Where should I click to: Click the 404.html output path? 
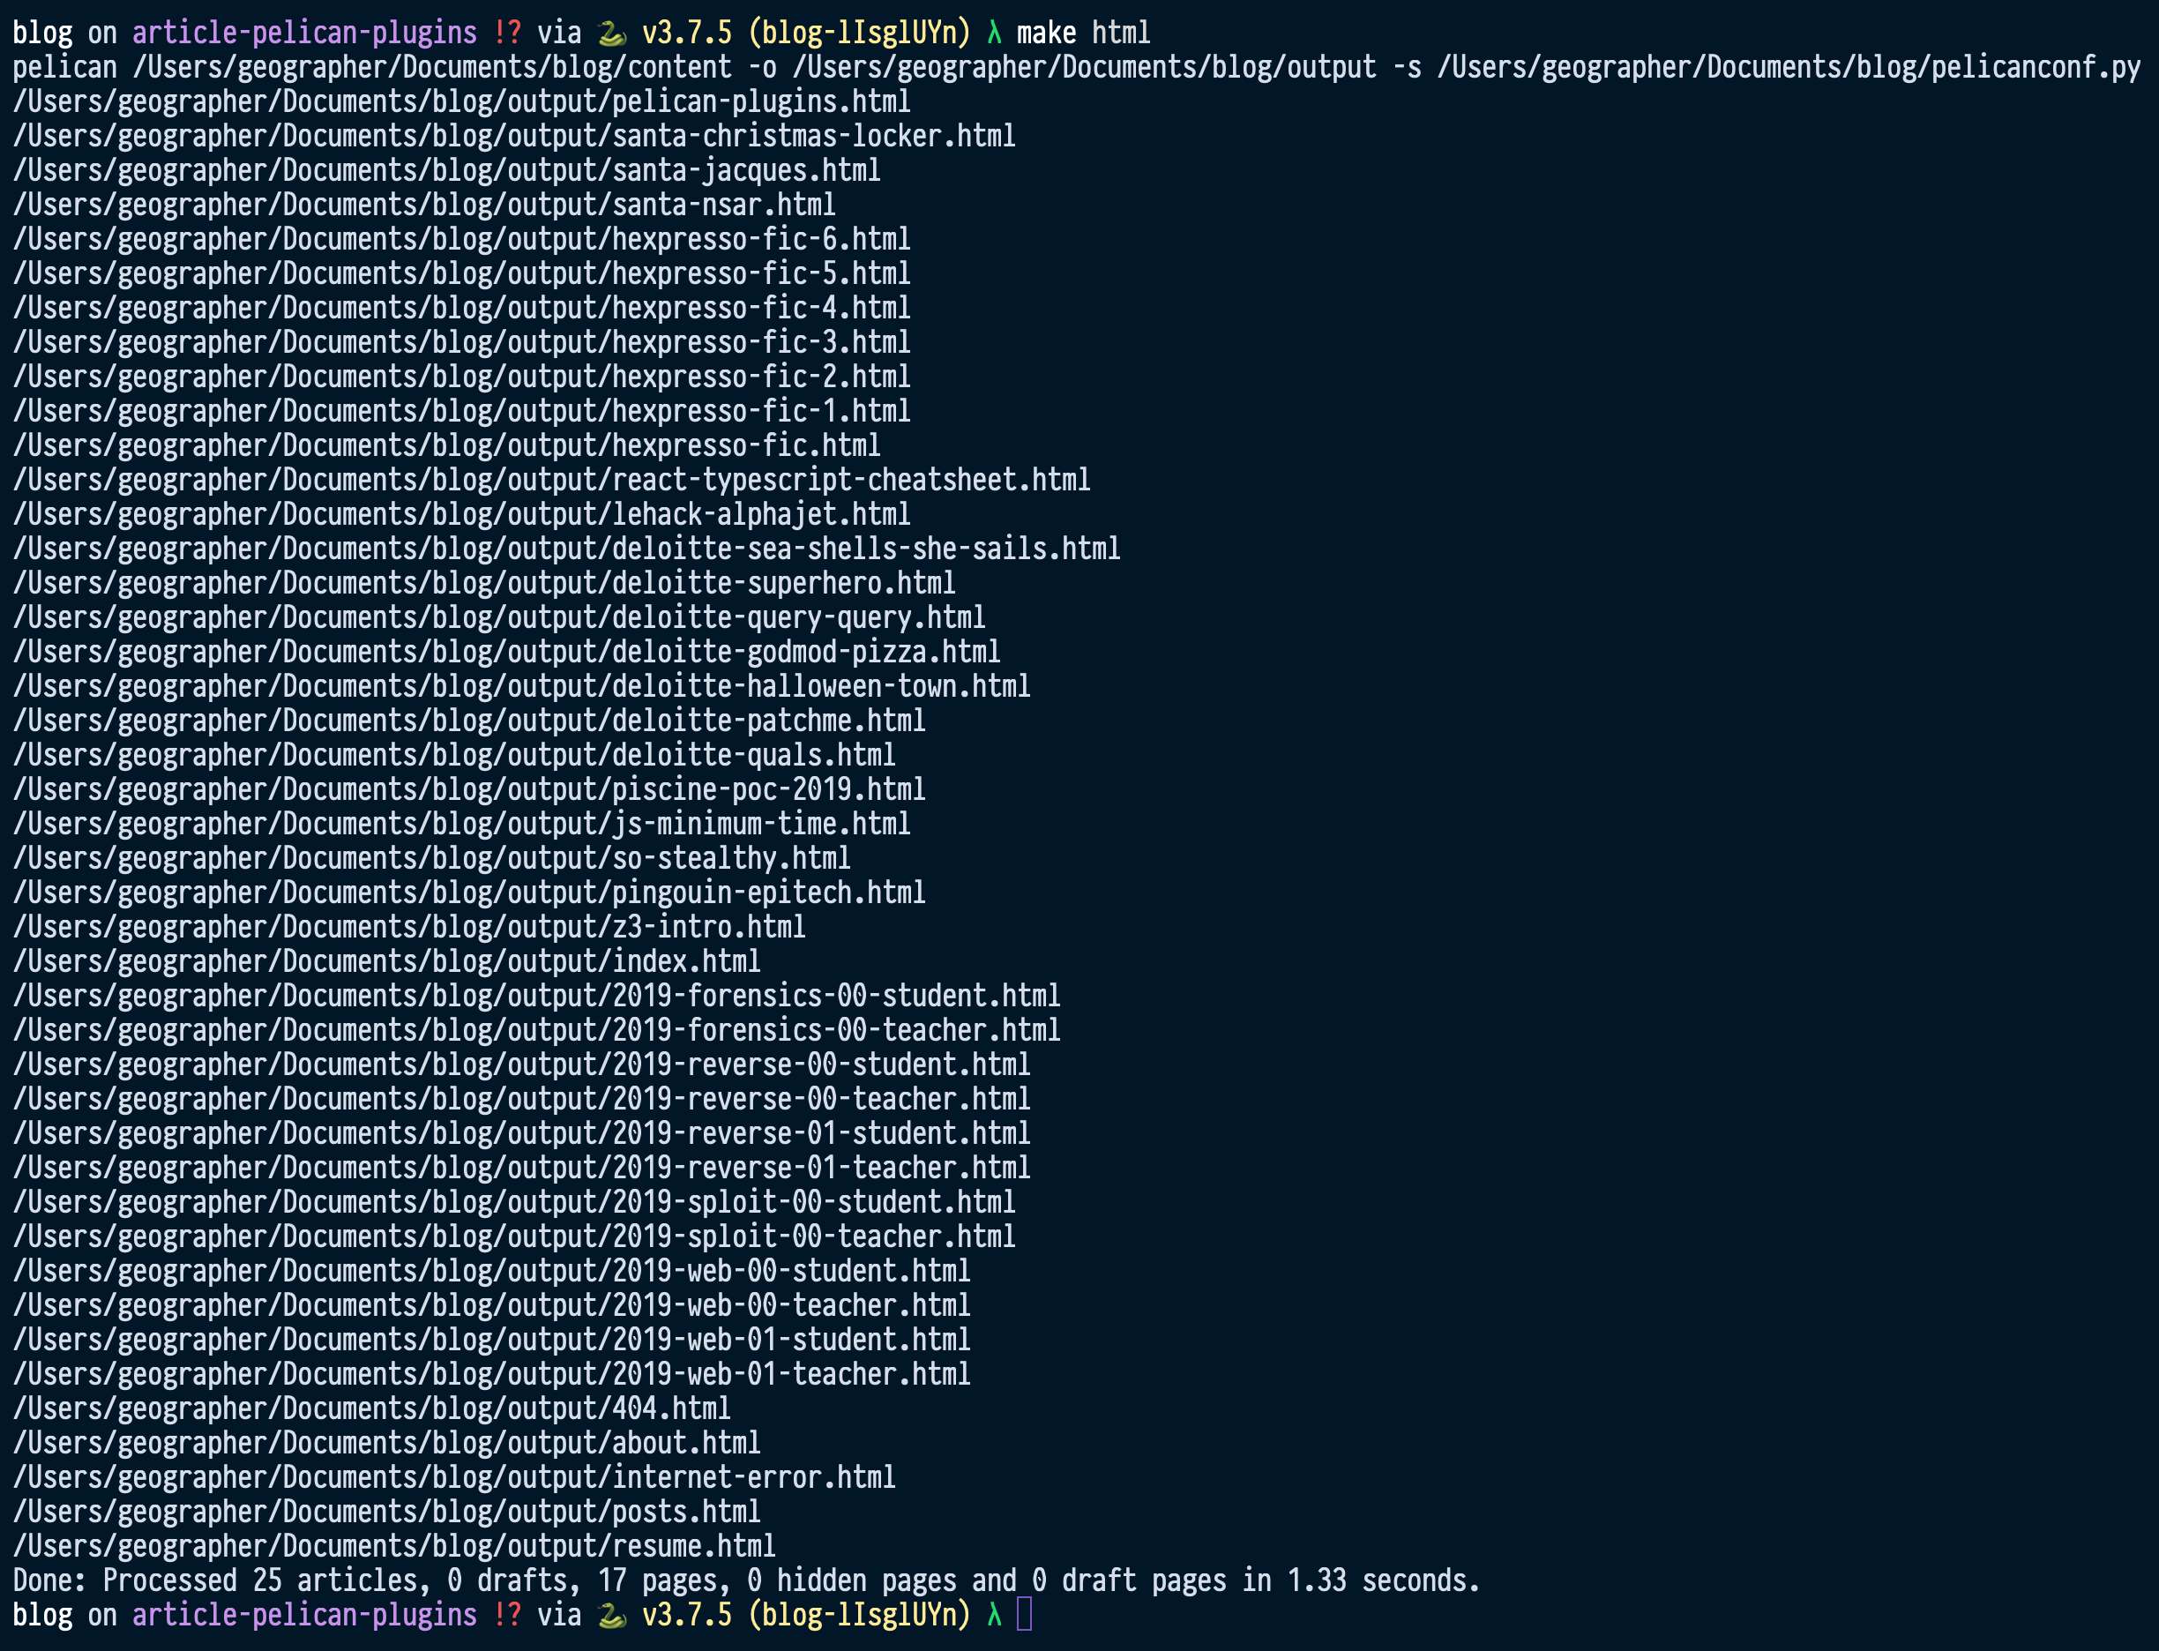(x=371, y=1408)
